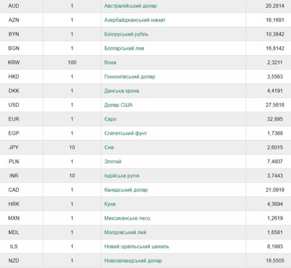291x268 pixels.
Task: Open the Долар США link
Action: [x=118, y=105]
